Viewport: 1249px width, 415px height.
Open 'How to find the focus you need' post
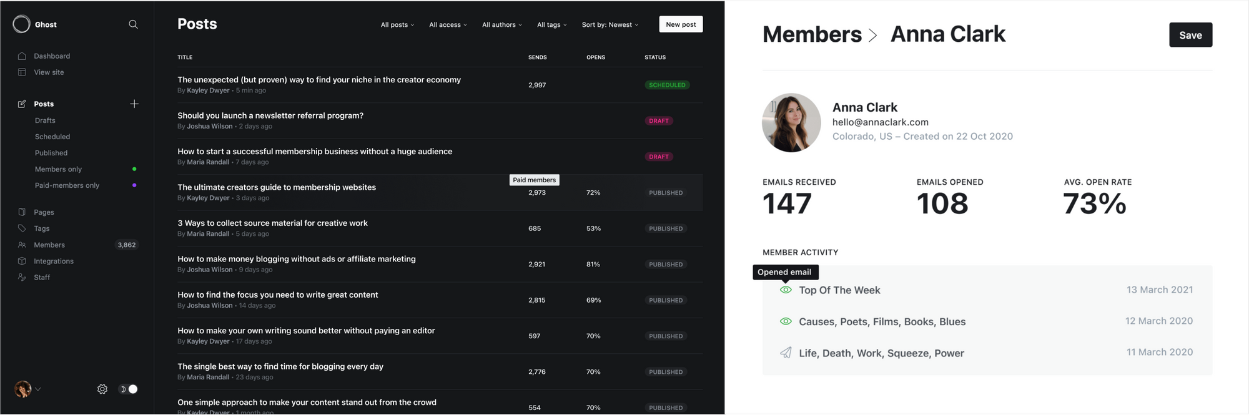pos(278,295)
